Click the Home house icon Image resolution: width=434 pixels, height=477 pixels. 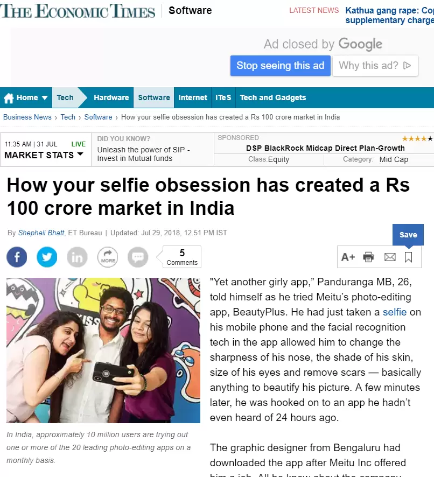[9, 97]
